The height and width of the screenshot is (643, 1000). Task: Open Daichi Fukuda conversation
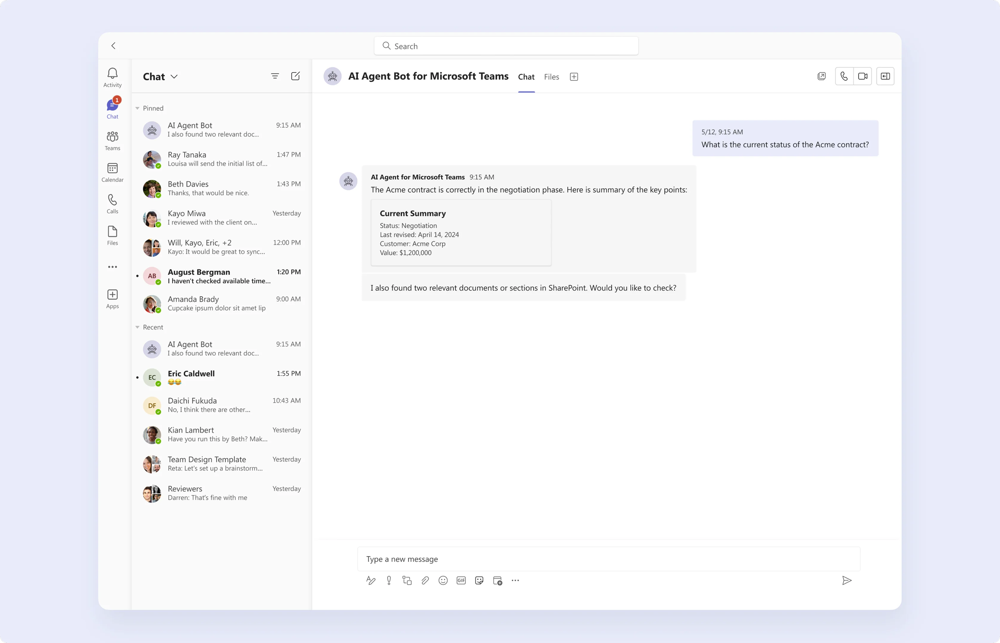point(222,405)
